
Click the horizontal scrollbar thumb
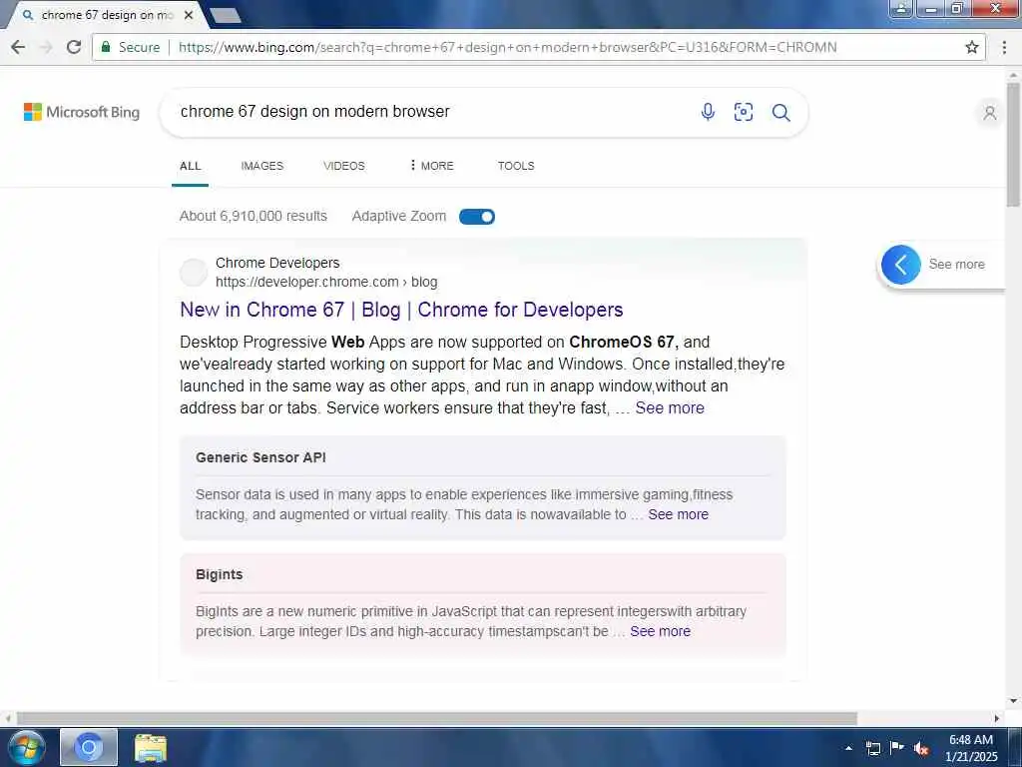[437, 719]
